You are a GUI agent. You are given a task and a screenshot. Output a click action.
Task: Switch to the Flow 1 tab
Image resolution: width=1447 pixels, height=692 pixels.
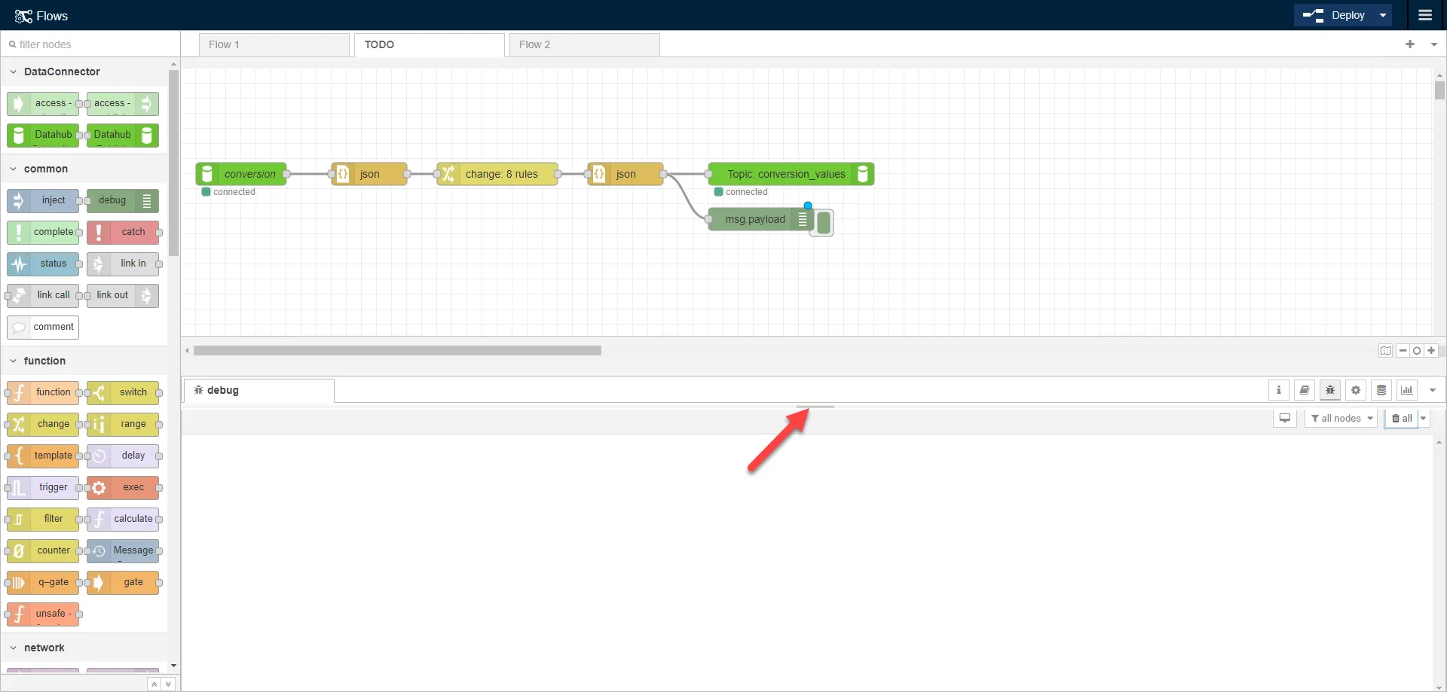(x=274, y=44)
